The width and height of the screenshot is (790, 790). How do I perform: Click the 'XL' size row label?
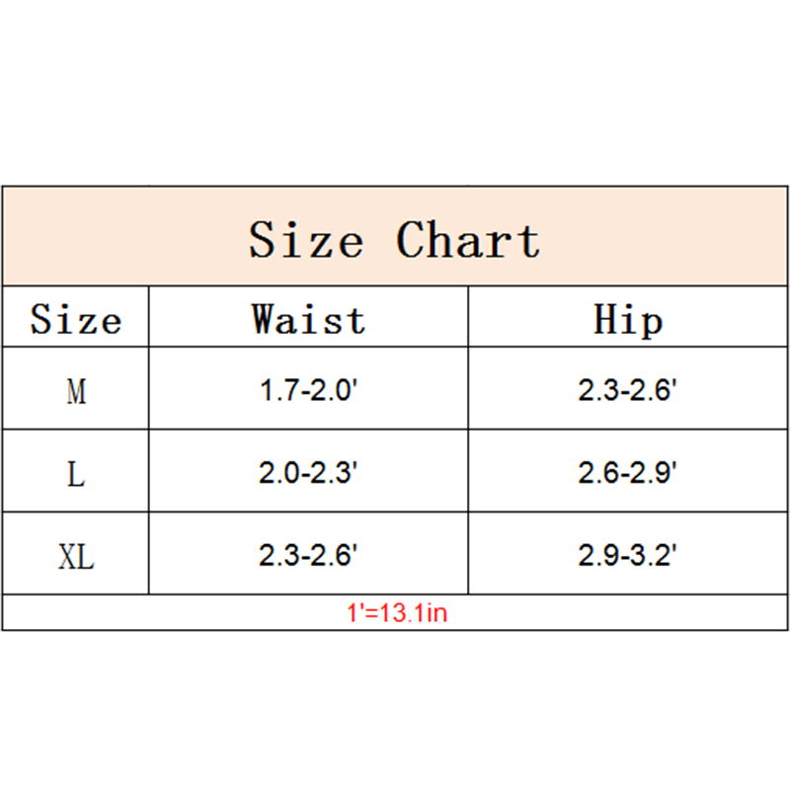76,557
